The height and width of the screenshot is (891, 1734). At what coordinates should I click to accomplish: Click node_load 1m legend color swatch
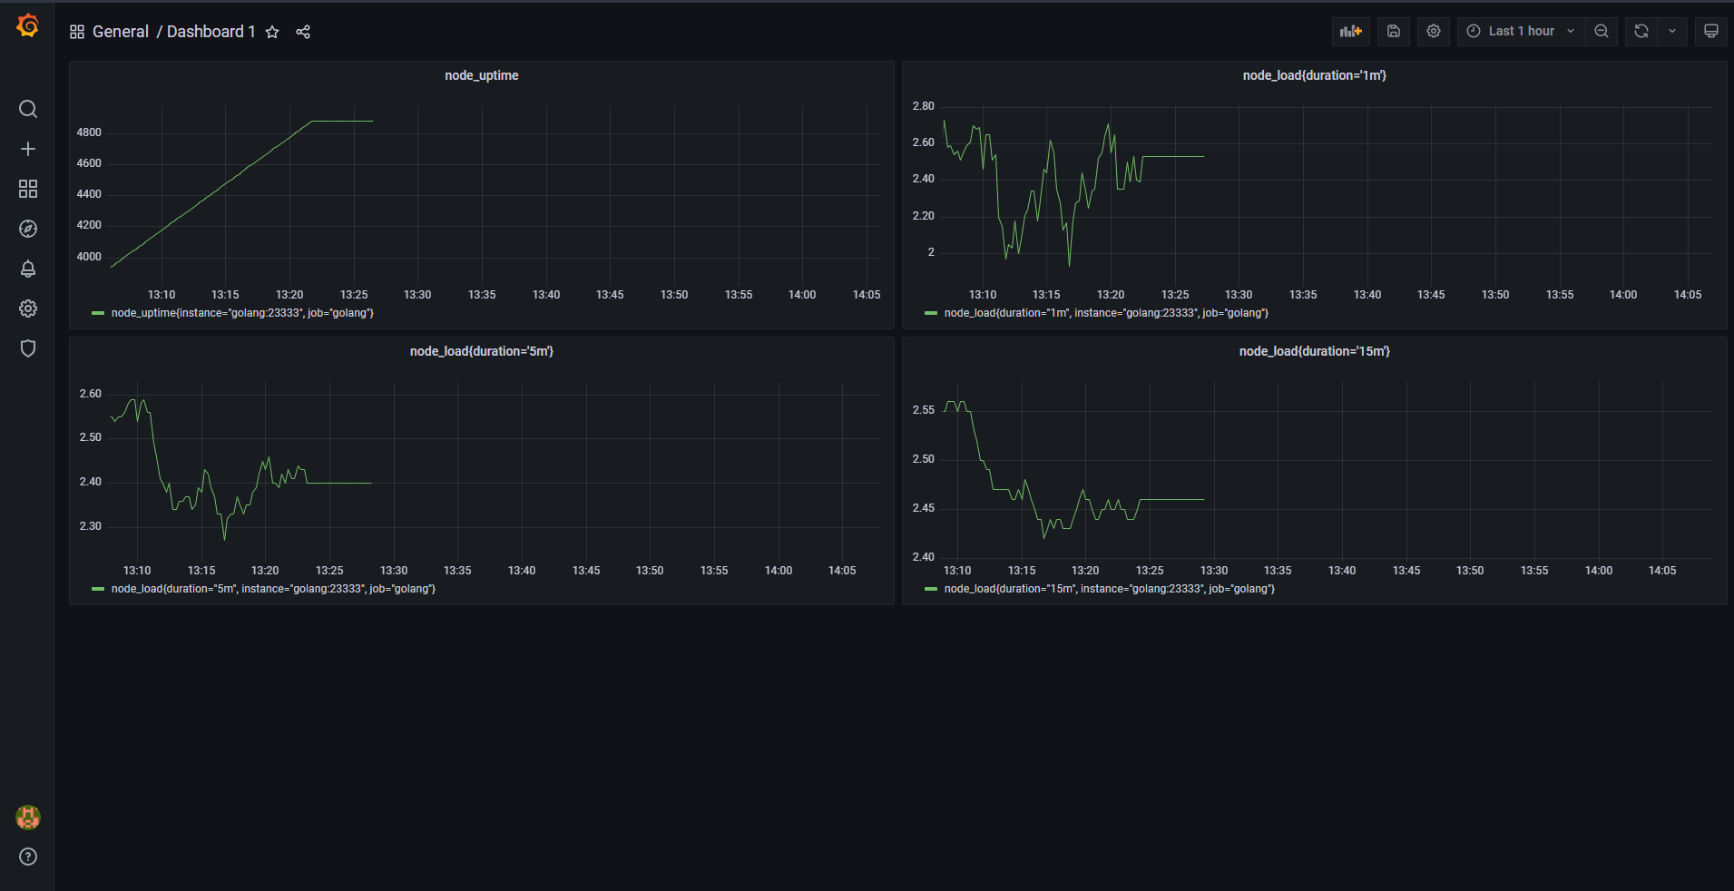[x=931, y=313]
